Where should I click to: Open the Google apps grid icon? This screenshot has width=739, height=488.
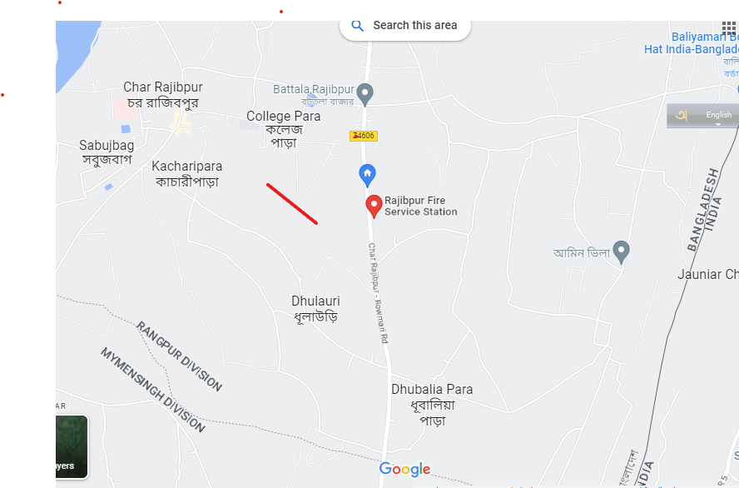[x=729, y=28]
